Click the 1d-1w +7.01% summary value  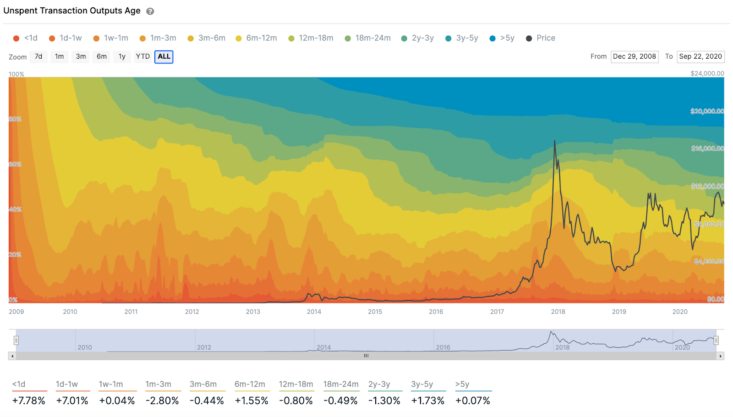pos(72,401)
